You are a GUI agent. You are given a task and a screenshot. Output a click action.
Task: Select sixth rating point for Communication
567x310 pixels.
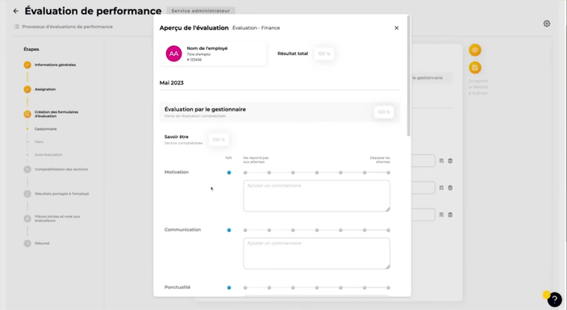pos(365,230)
